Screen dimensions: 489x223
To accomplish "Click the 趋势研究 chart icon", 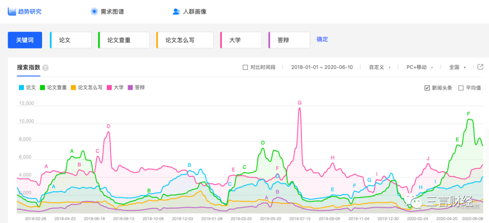I will [11, 11].
